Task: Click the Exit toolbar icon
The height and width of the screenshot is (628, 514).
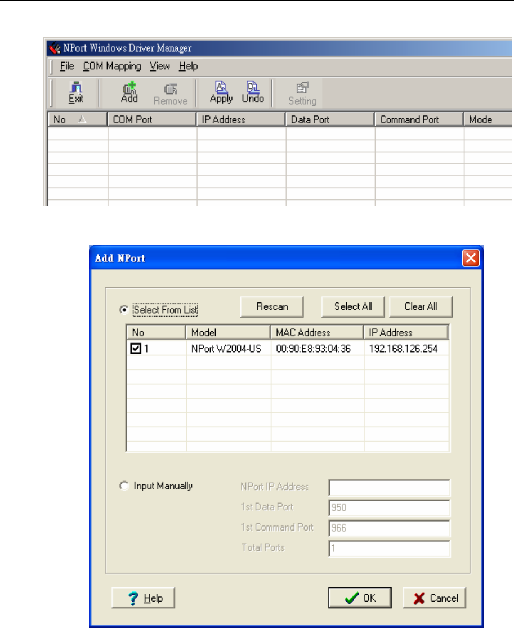Action: [76, 93]
